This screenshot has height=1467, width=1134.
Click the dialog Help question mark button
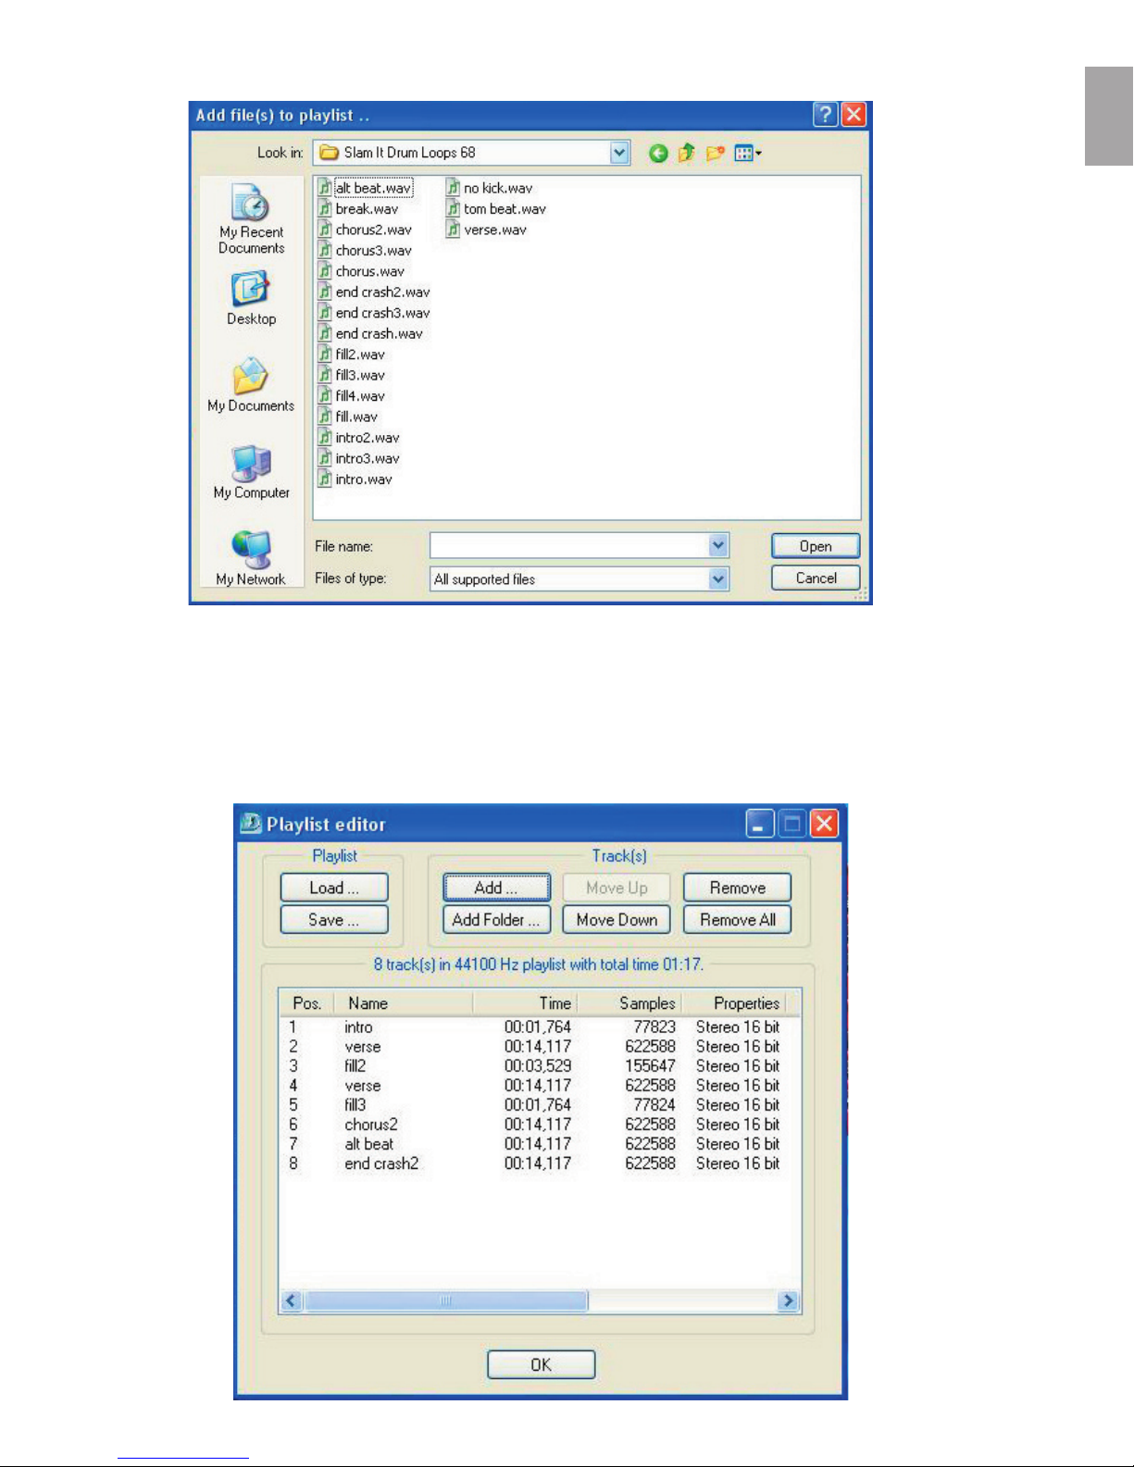pos(825,115)
